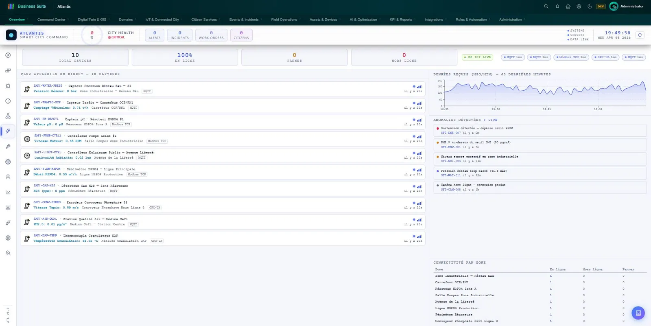
Task: Click the Total Devices stat card
Action: [x=75, y=57]
